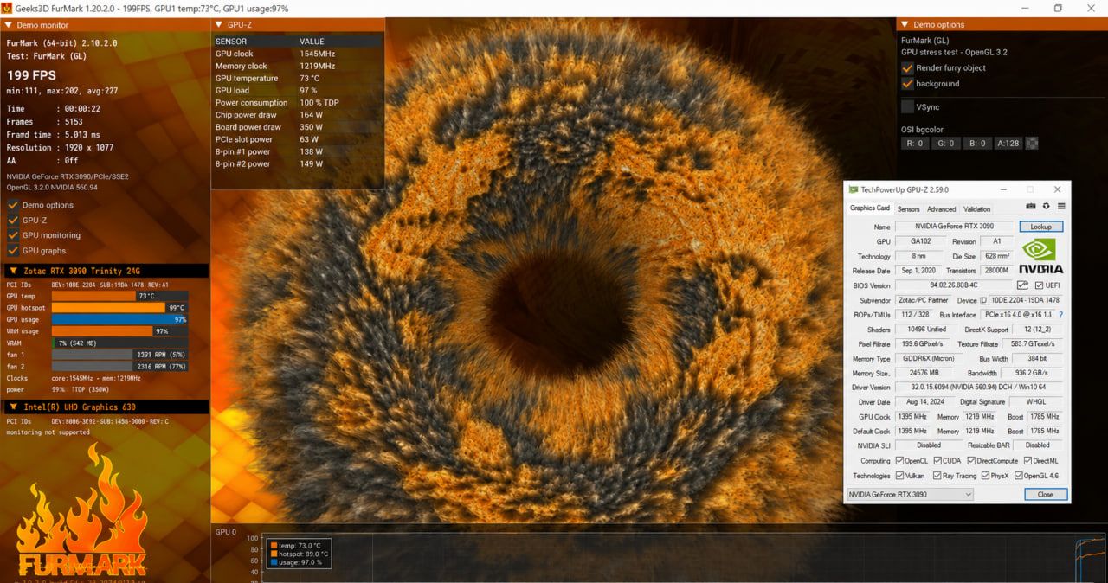Click the fan 2 RPM bar
1108x583 pixels.
pyautogui.click(x=119, y=367)
